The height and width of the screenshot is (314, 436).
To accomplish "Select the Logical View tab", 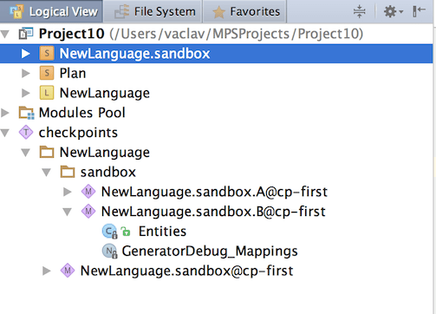I will 51,11.
